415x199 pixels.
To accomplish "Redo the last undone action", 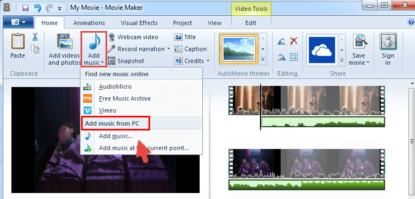I will coord(49,8).
